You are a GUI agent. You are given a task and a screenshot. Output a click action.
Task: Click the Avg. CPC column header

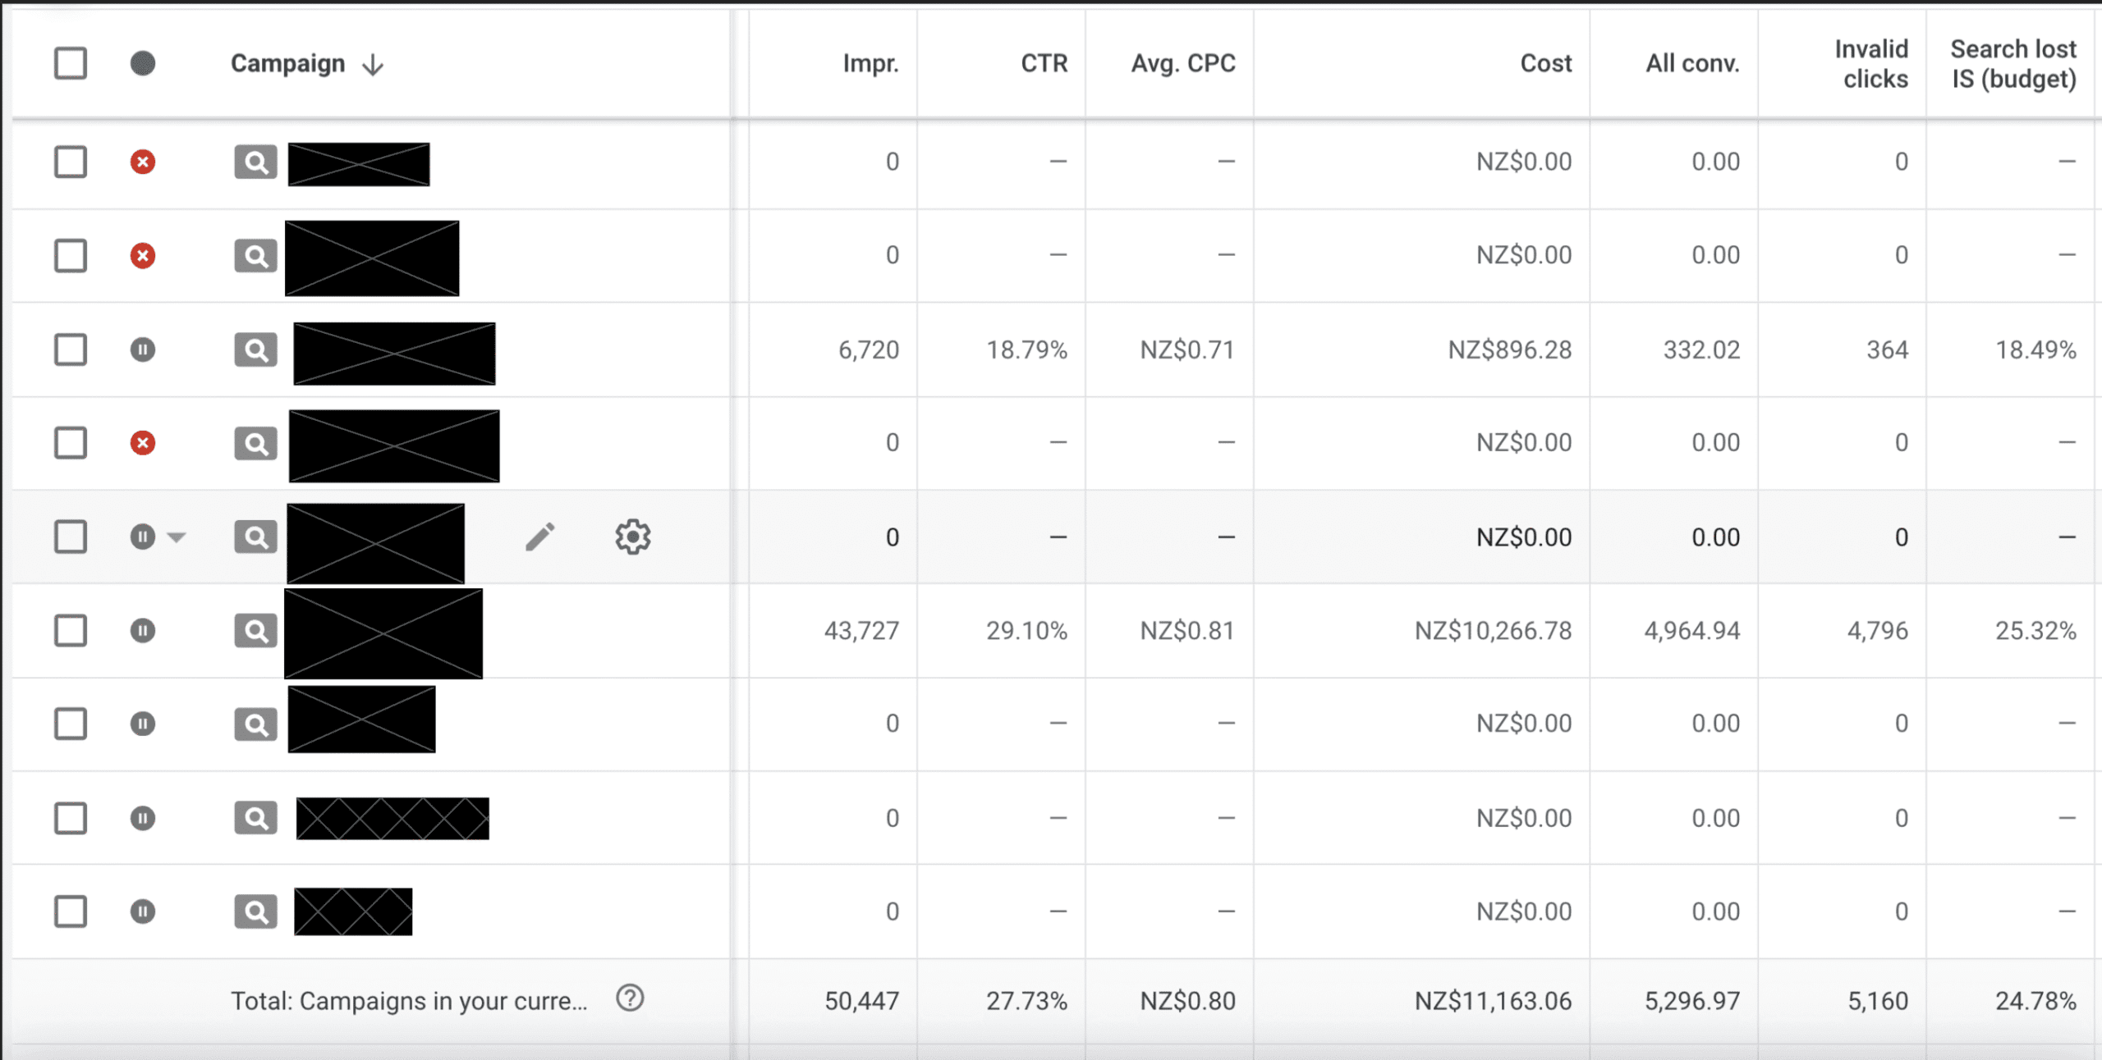[1183, 63]
